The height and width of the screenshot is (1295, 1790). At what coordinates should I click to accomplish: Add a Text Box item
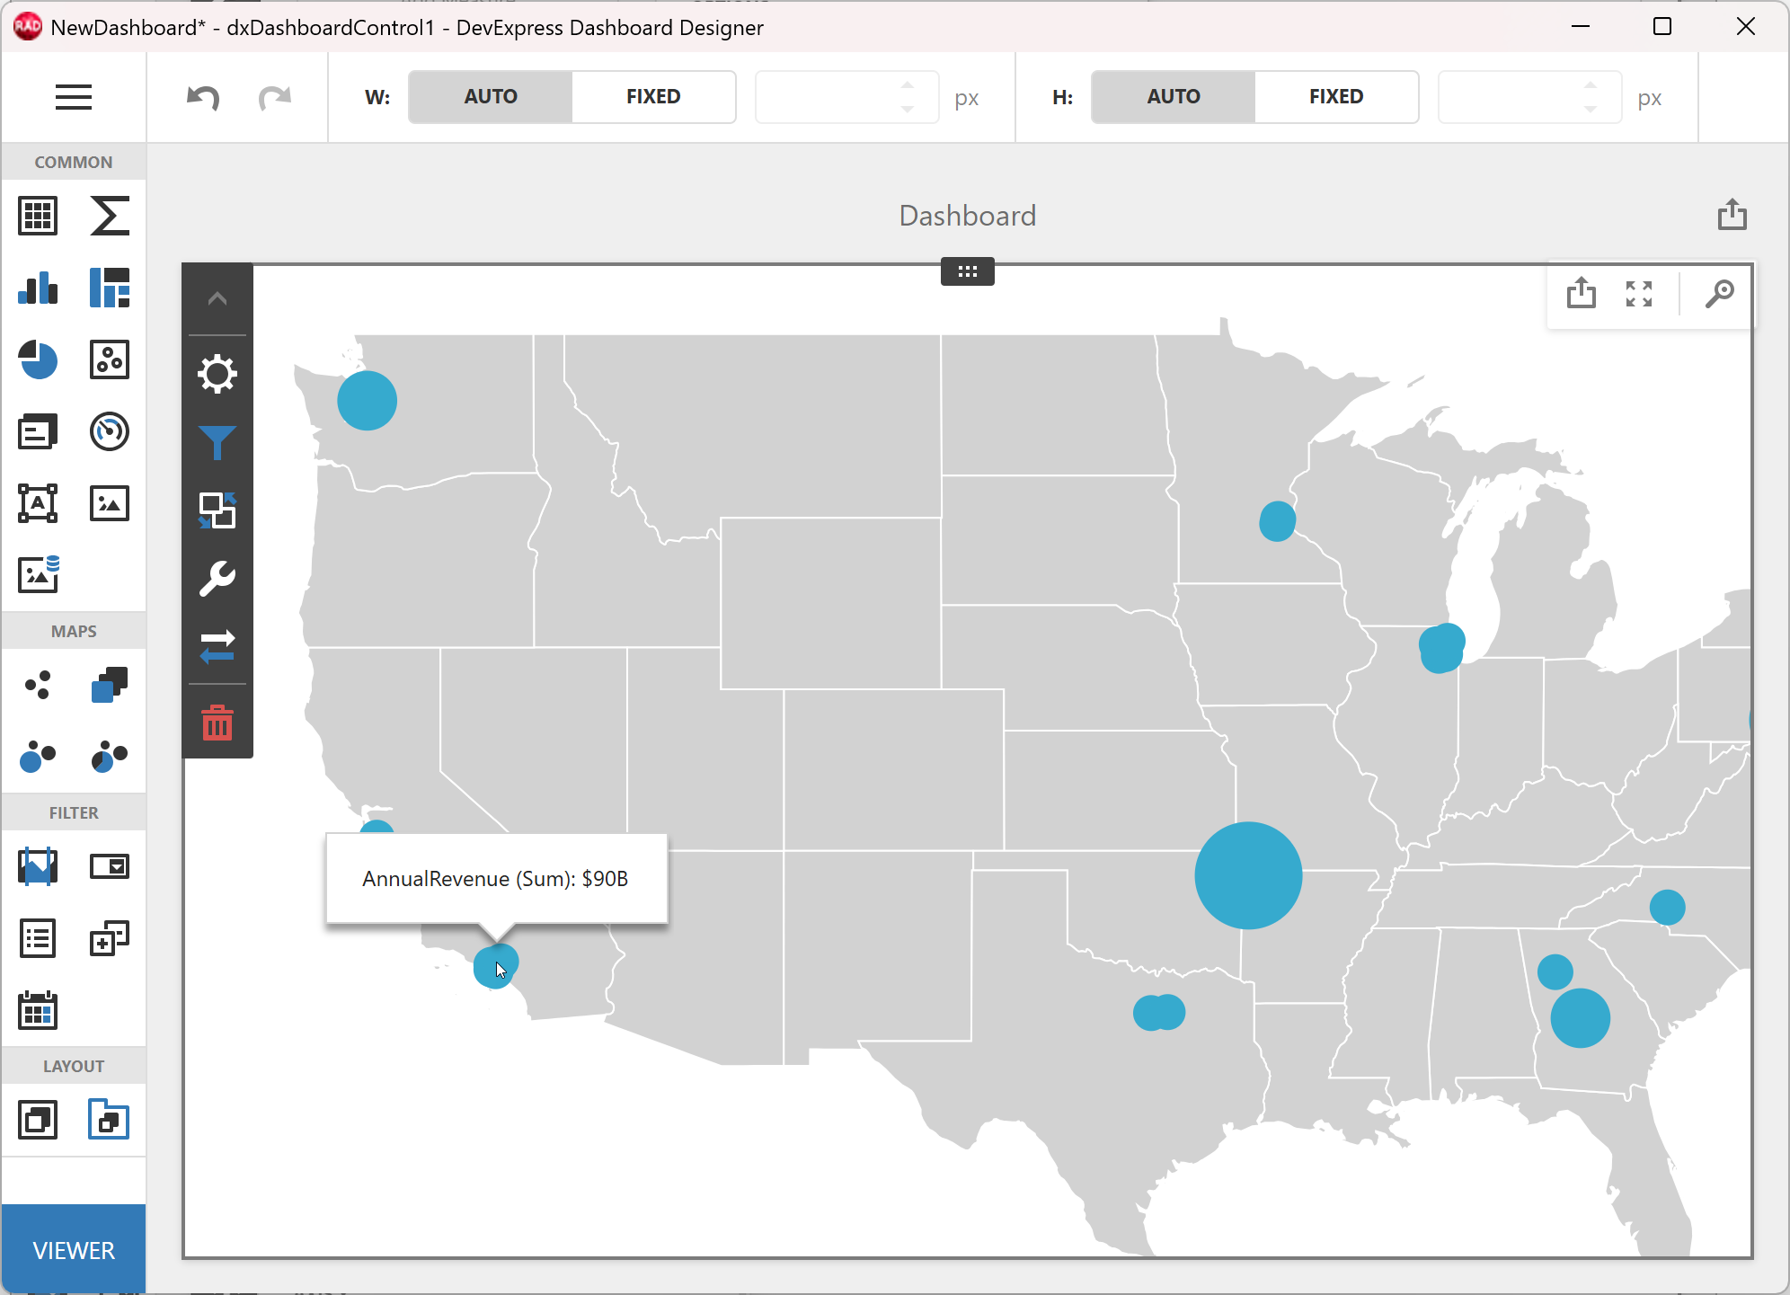38,503
